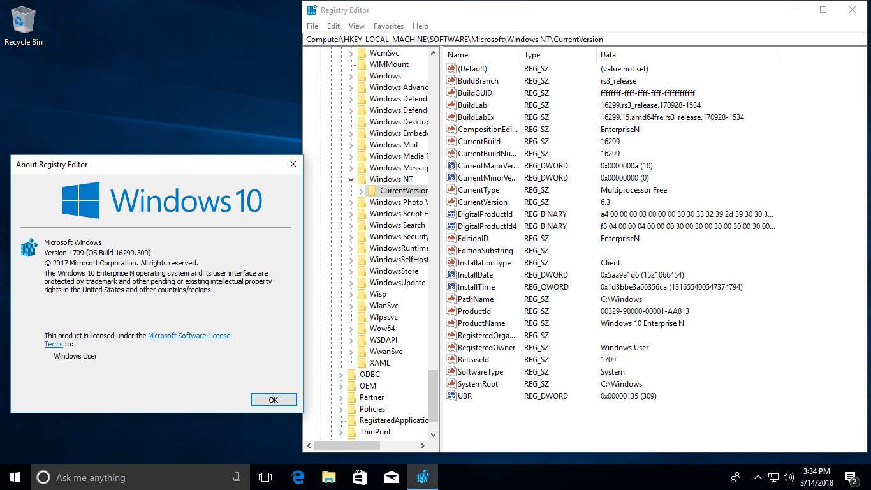Expand the CurrentVersion subkey arrow

(361, 191)
